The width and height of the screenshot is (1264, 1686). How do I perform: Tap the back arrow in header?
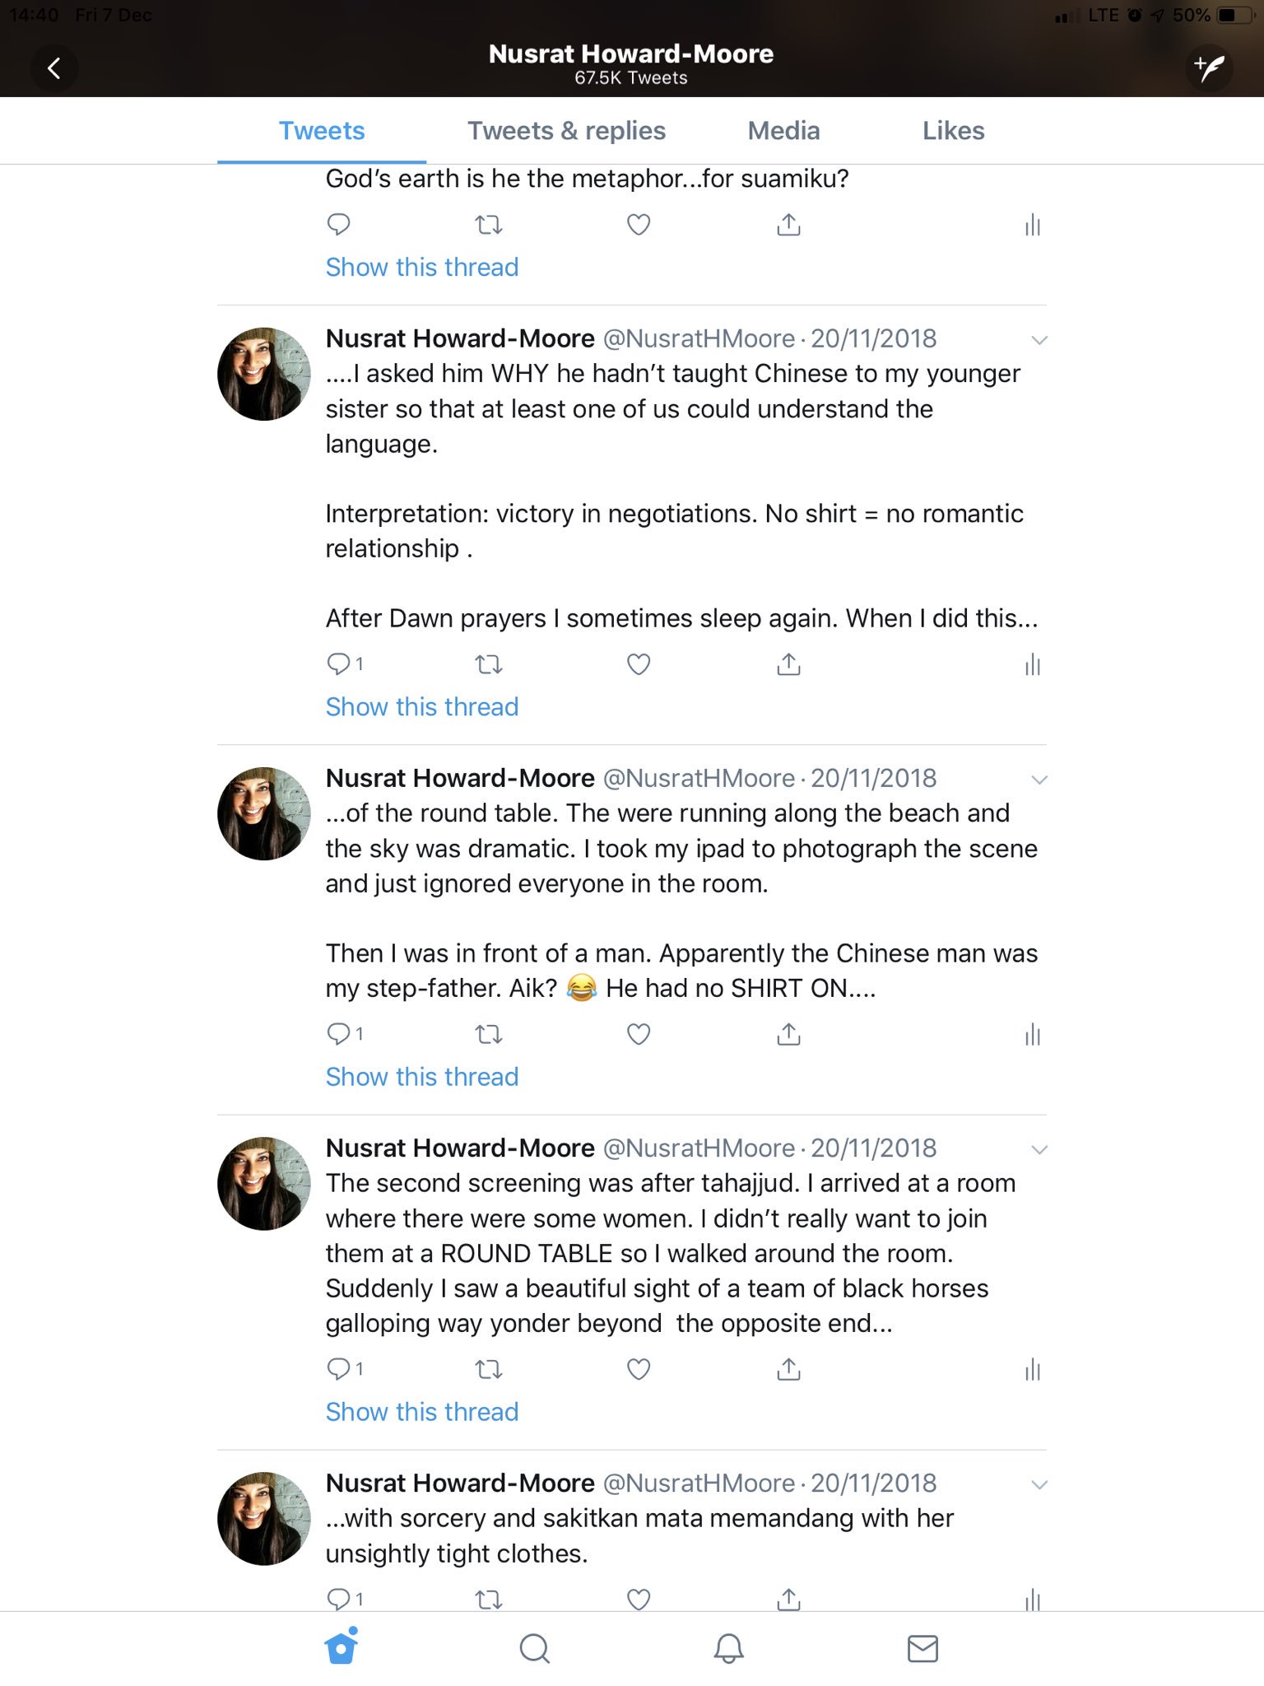[x=54, y=68]
